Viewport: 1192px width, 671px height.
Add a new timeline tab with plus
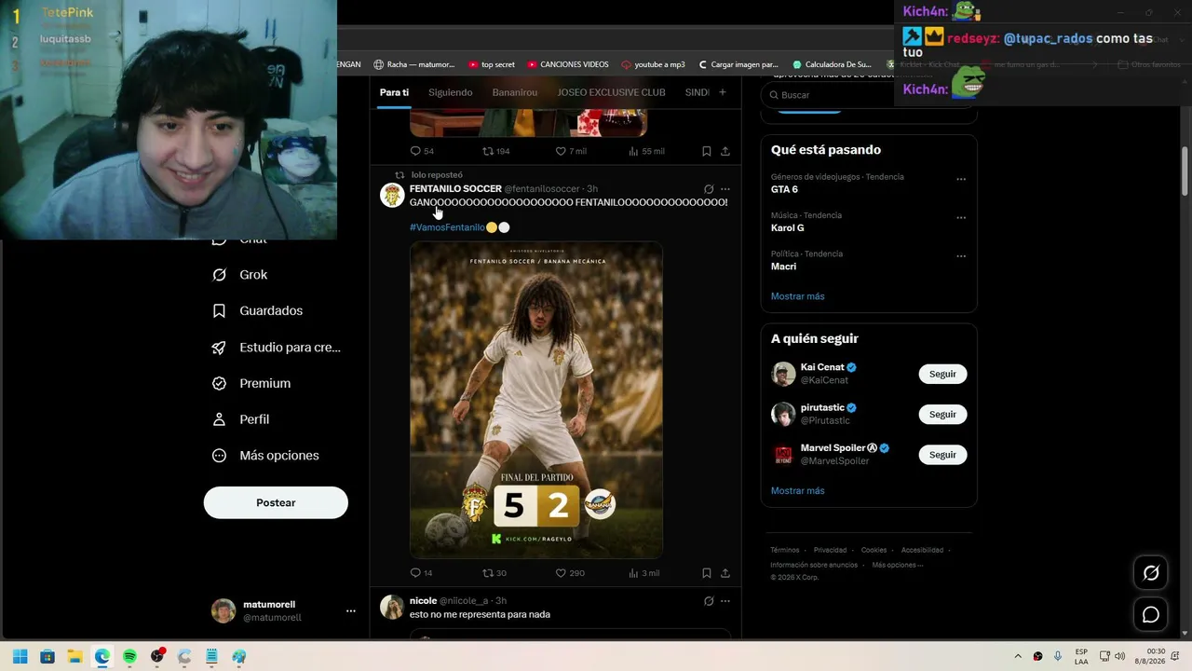point(722,92)
